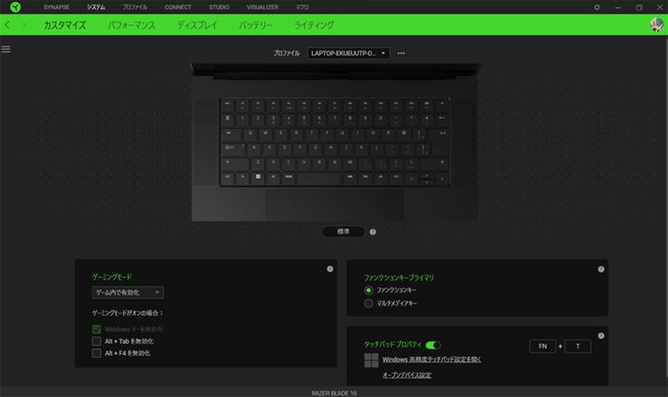Open the SYNAPSE top menu
This screenshot has width=668, height=397.
tap(56, 7)
